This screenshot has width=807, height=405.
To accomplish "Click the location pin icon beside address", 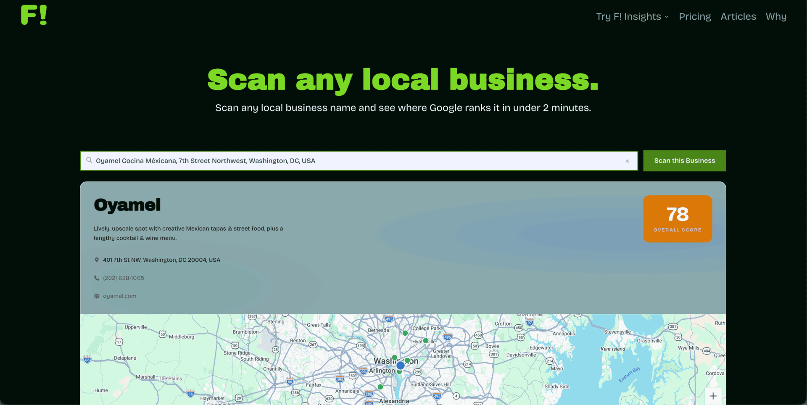I will (x=97, y=260).
